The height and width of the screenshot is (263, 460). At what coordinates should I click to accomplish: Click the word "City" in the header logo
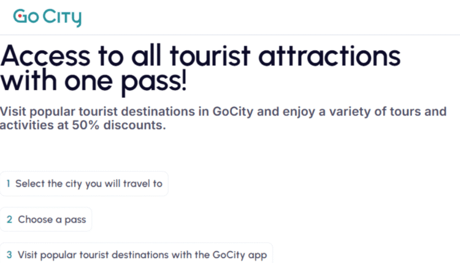tap(62, 18)
